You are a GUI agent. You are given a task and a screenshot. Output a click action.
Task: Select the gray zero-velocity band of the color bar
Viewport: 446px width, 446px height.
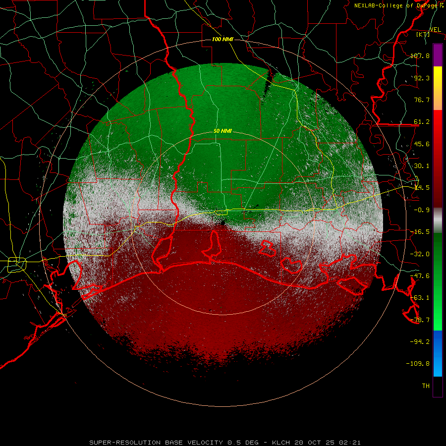point(438,221)
